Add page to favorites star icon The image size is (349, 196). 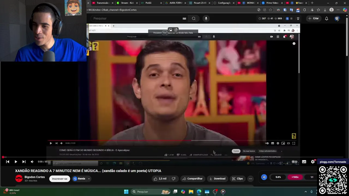click(270, 10)
